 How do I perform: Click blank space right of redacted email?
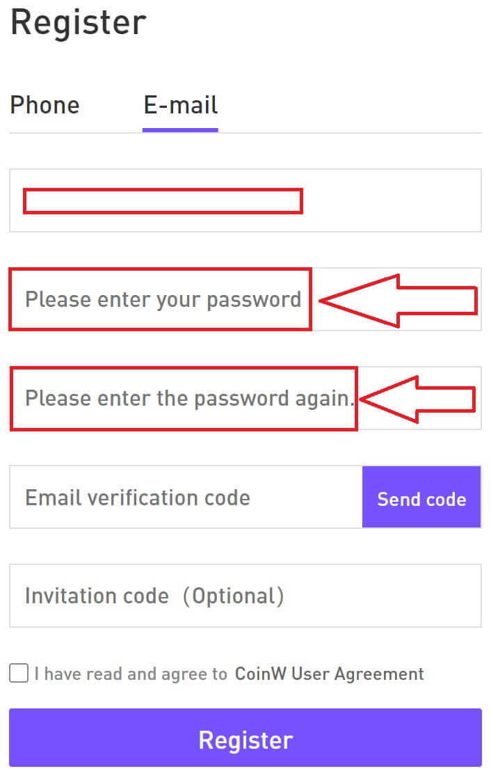(x=392, y=200)
